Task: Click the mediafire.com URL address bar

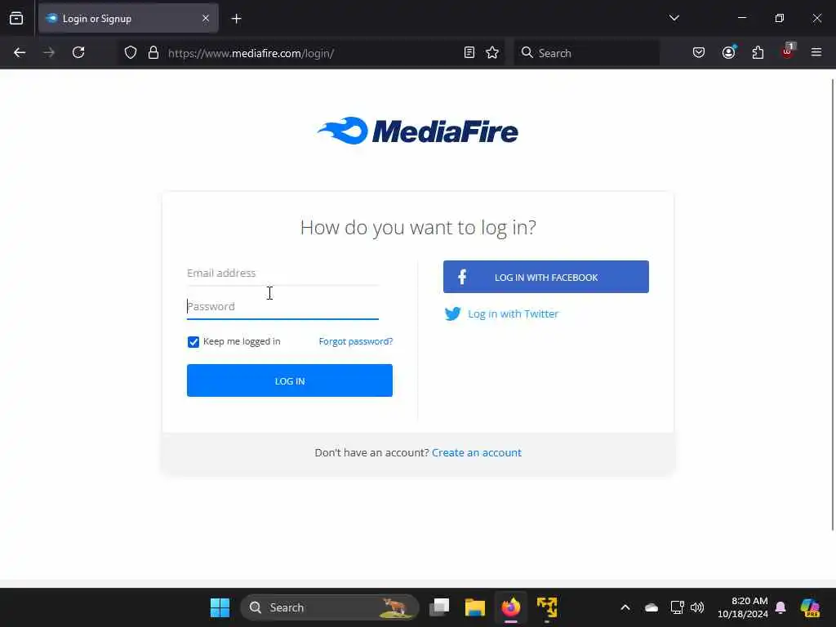Action: (309, 53)
